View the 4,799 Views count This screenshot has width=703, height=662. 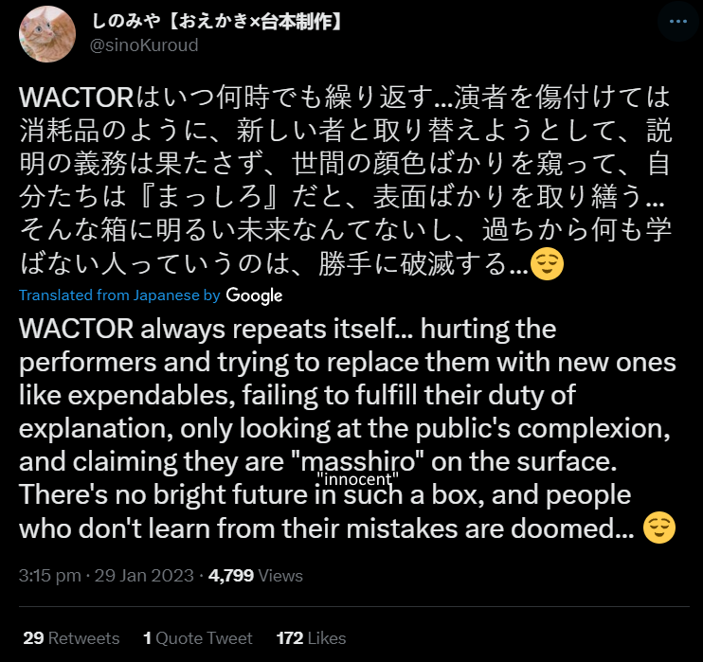[x=256, y=576]
